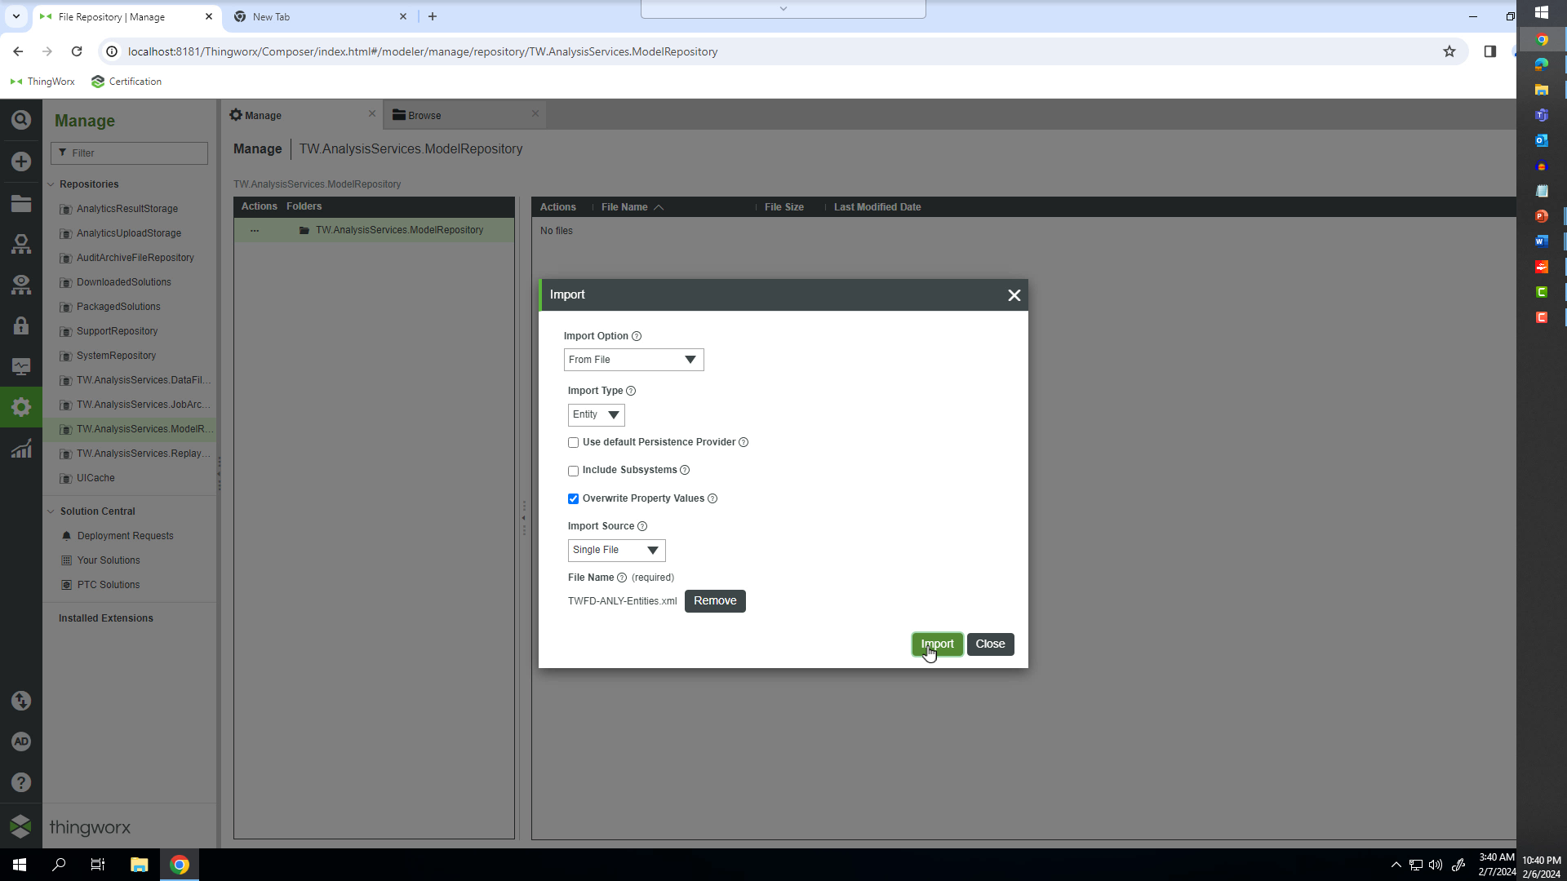Open the Import Type dropdown showing Entity
Screen dimensions: 1567x881
[596, 415]
